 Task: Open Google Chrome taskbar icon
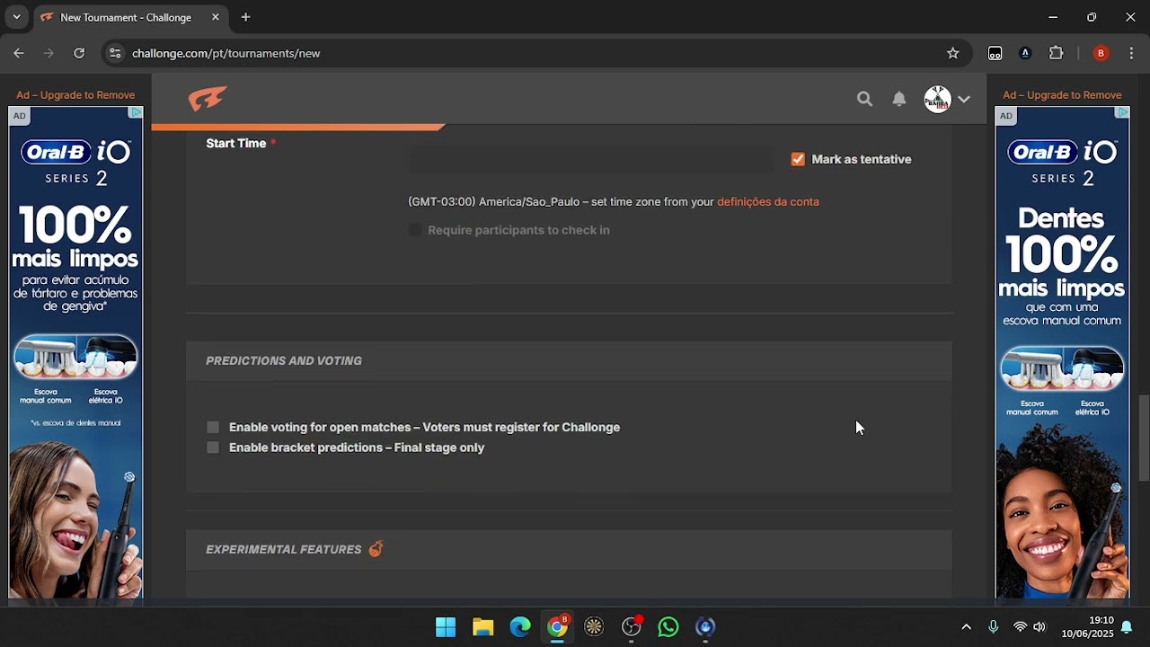point(558,627)
